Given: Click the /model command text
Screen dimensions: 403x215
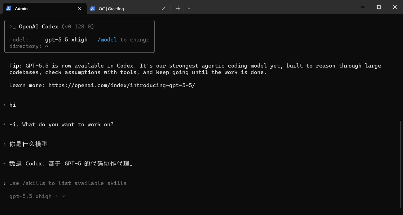Looking at the screenshot, I should coord(107,40).
